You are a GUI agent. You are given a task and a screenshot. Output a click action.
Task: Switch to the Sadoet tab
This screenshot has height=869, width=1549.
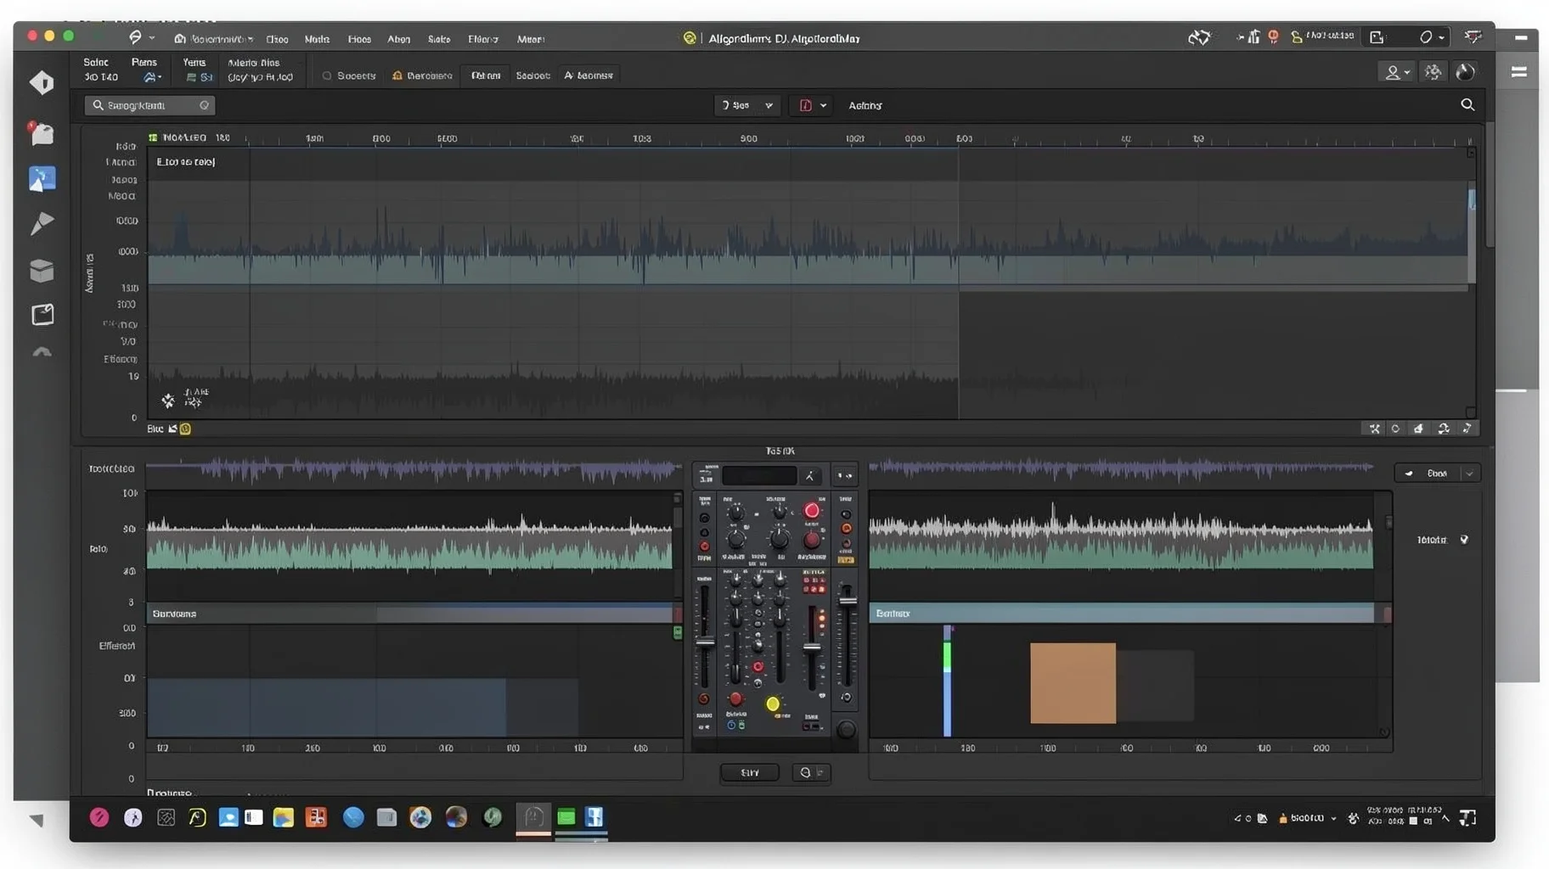coord(532,76)
